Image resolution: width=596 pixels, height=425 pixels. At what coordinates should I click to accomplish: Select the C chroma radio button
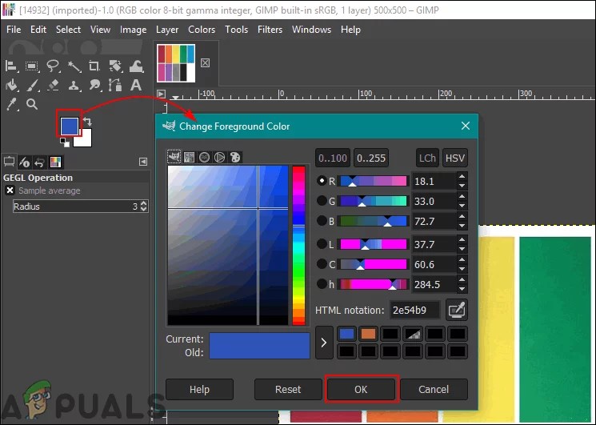tap(322, 264)
